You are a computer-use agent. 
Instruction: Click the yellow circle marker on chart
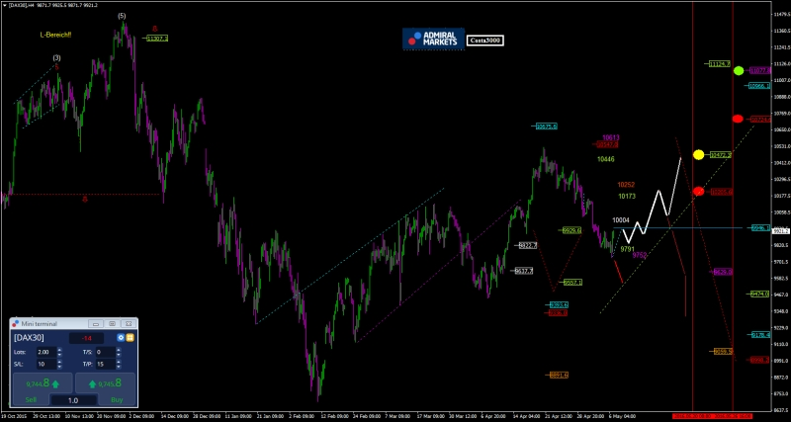pos(698,154)
